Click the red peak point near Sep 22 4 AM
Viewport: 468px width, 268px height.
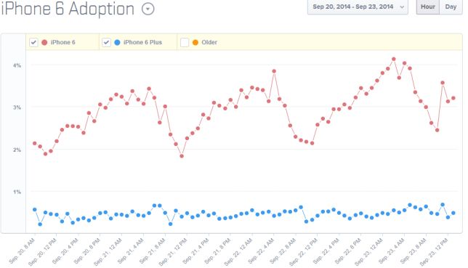(x=274, y=71)
